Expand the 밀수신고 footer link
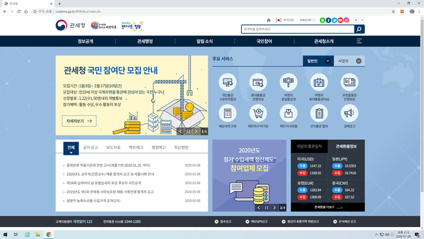The height and width of the screenshot is (239, 424). coord(223,222)
